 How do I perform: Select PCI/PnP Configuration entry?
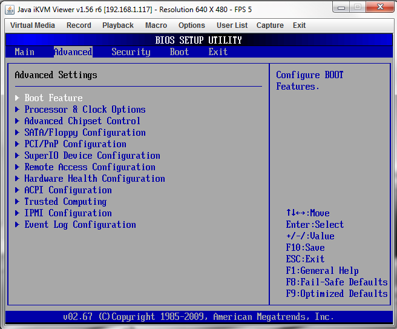tap(75, 144)
